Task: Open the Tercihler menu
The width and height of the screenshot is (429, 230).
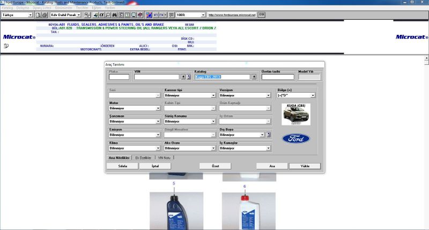Action: point(82,8)
